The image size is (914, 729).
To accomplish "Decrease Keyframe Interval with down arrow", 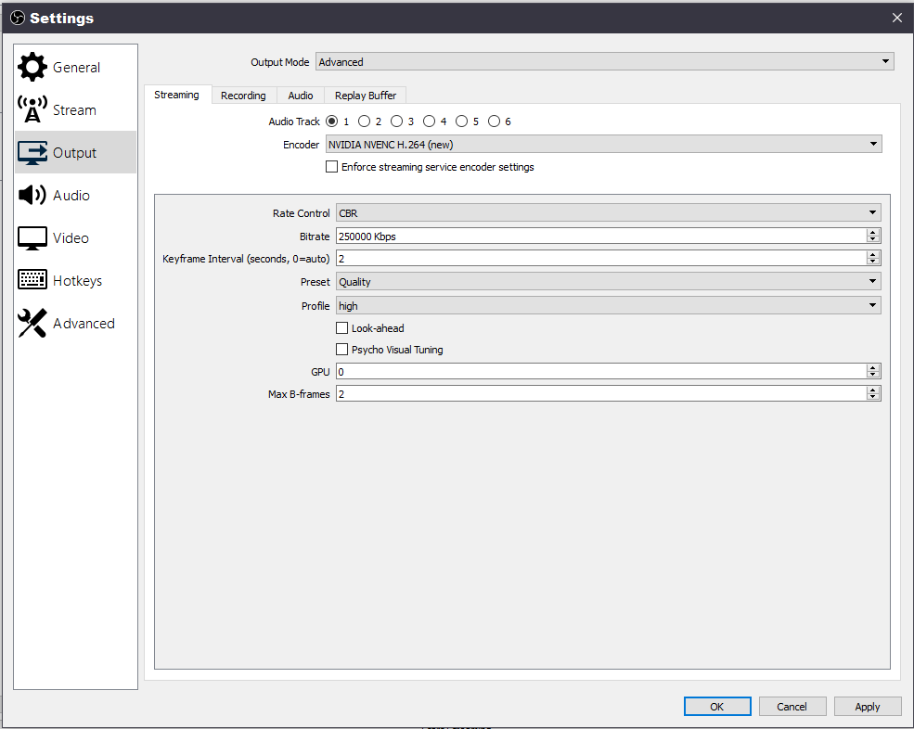I will [872, 262].
